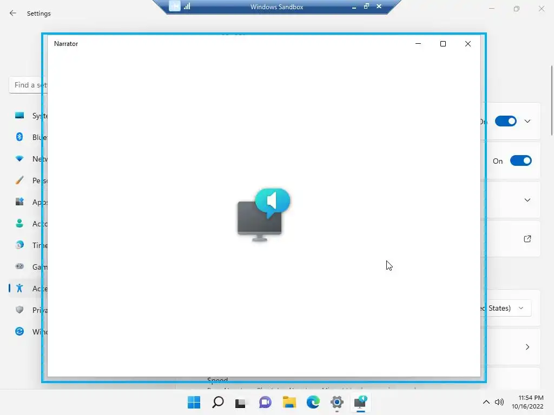Image resolution: width=554 pixels, height=415 pixels.
Task: Launch Microsoft Edge from the taskbar
Action: pyautogui.click(x=313, y=402)
